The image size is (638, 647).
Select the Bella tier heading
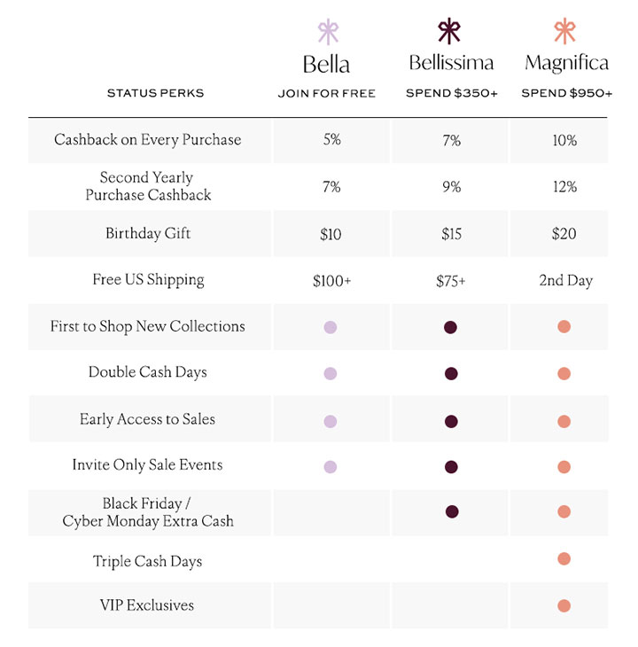(326, 65)
